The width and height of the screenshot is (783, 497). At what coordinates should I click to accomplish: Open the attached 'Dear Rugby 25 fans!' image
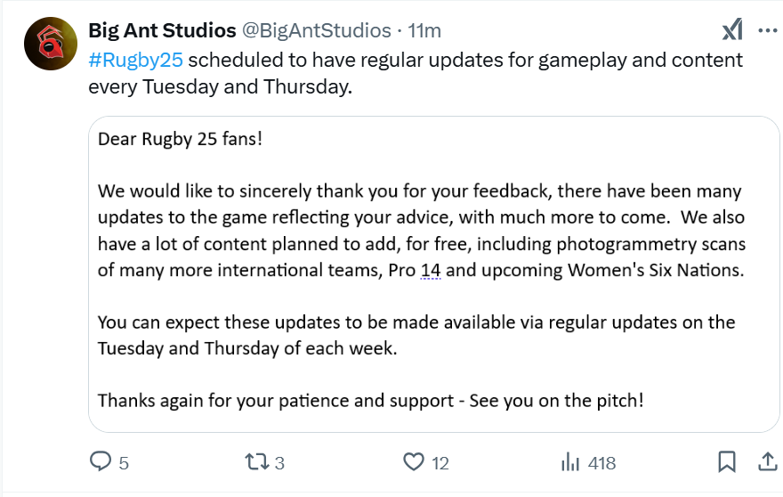tap(434, 274)
